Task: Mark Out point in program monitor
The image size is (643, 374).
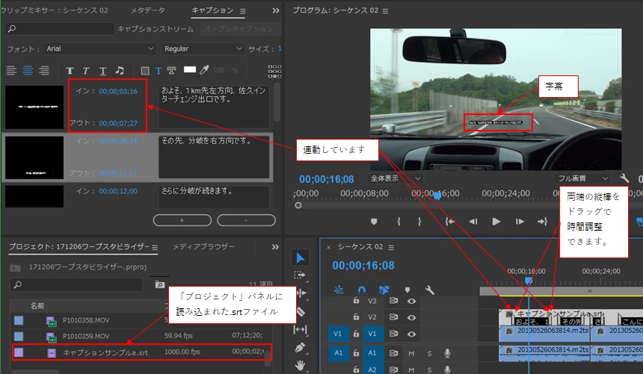Action: 419,222
